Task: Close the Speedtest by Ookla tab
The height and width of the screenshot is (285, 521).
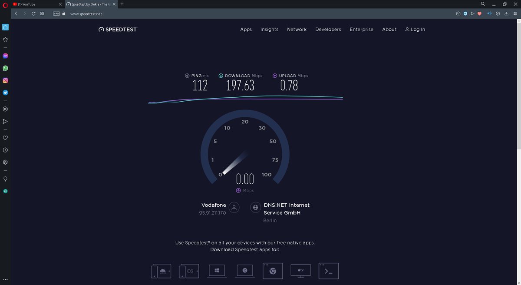Action: pyautogui.click(x=114, y=4)
